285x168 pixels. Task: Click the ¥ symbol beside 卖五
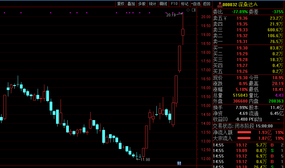[x=225, y=18]
